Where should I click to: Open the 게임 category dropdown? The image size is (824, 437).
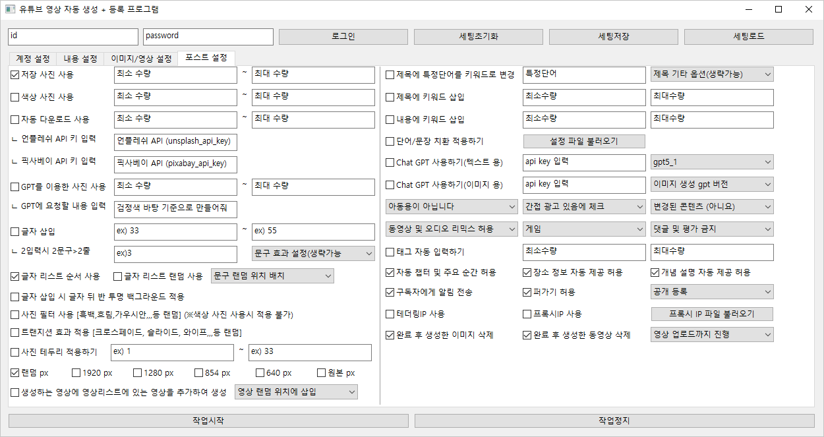pos(583,229)
